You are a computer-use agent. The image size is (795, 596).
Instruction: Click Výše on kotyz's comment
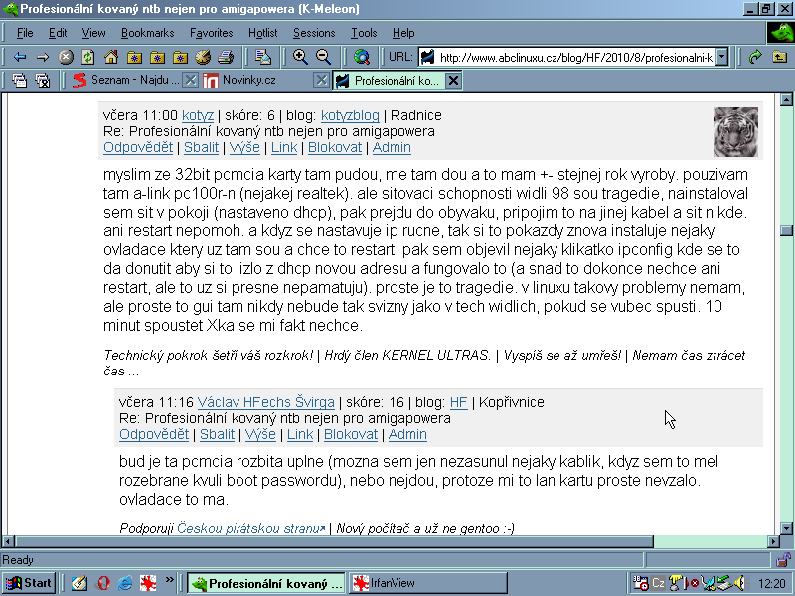244,147
